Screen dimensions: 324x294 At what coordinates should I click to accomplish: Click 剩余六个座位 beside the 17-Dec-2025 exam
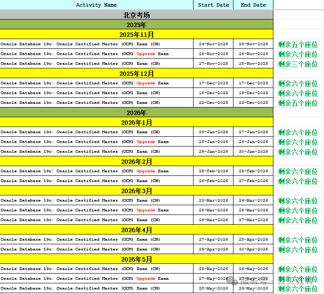click(x=298, y=83)
